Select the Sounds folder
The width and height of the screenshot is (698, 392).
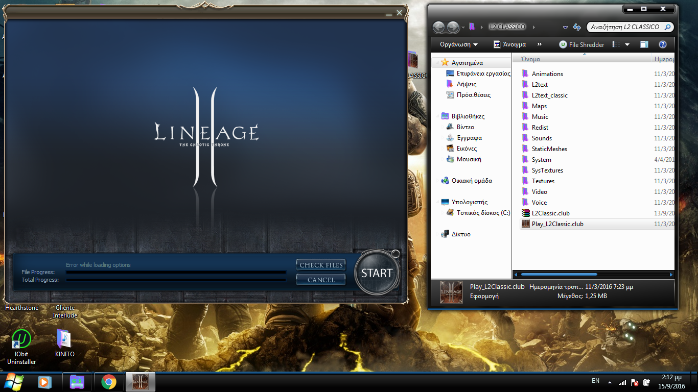click(x=542, y=138)
